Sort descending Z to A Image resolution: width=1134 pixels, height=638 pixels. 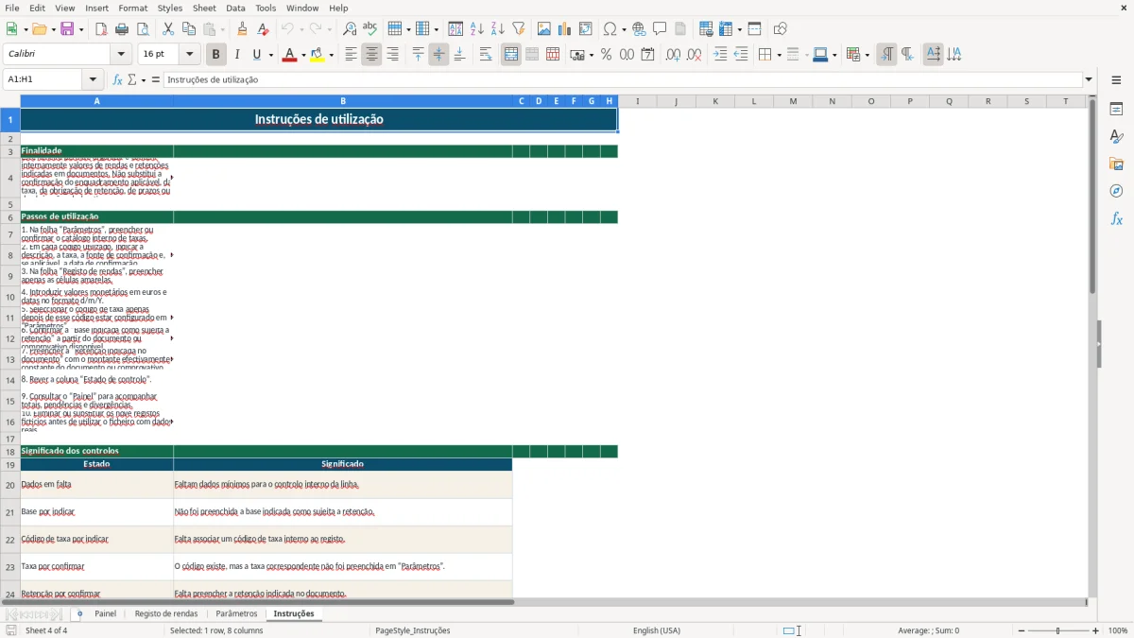click(498, 29)
